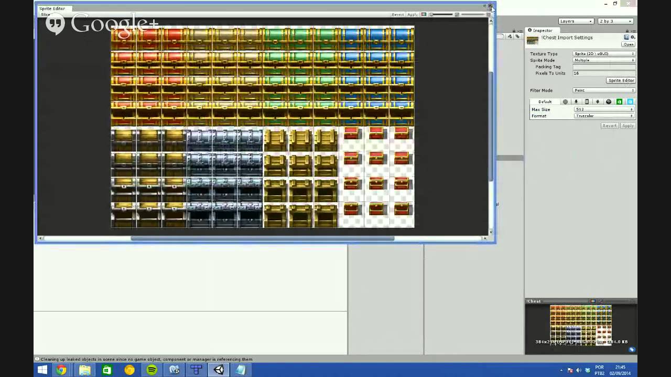The image size is (671, 377).
Task: Open the Inspector help book icon
Action: coord(626,37)
